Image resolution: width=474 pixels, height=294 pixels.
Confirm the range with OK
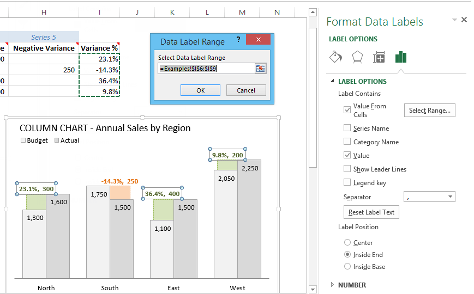pos(200,90)
